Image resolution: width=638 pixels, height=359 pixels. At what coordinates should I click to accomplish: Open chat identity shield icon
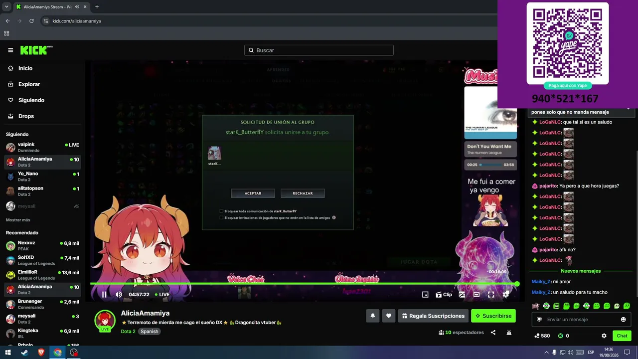click(x=539, y=320)
